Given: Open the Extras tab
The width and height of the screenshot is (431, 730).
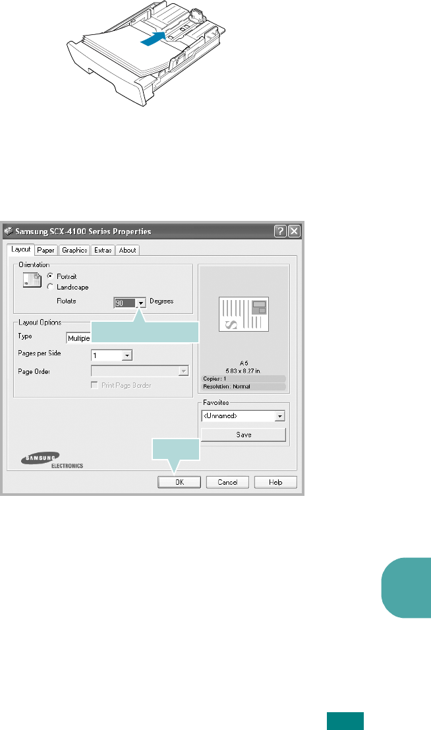Looking at the screenshot, I should click(103, 250).
